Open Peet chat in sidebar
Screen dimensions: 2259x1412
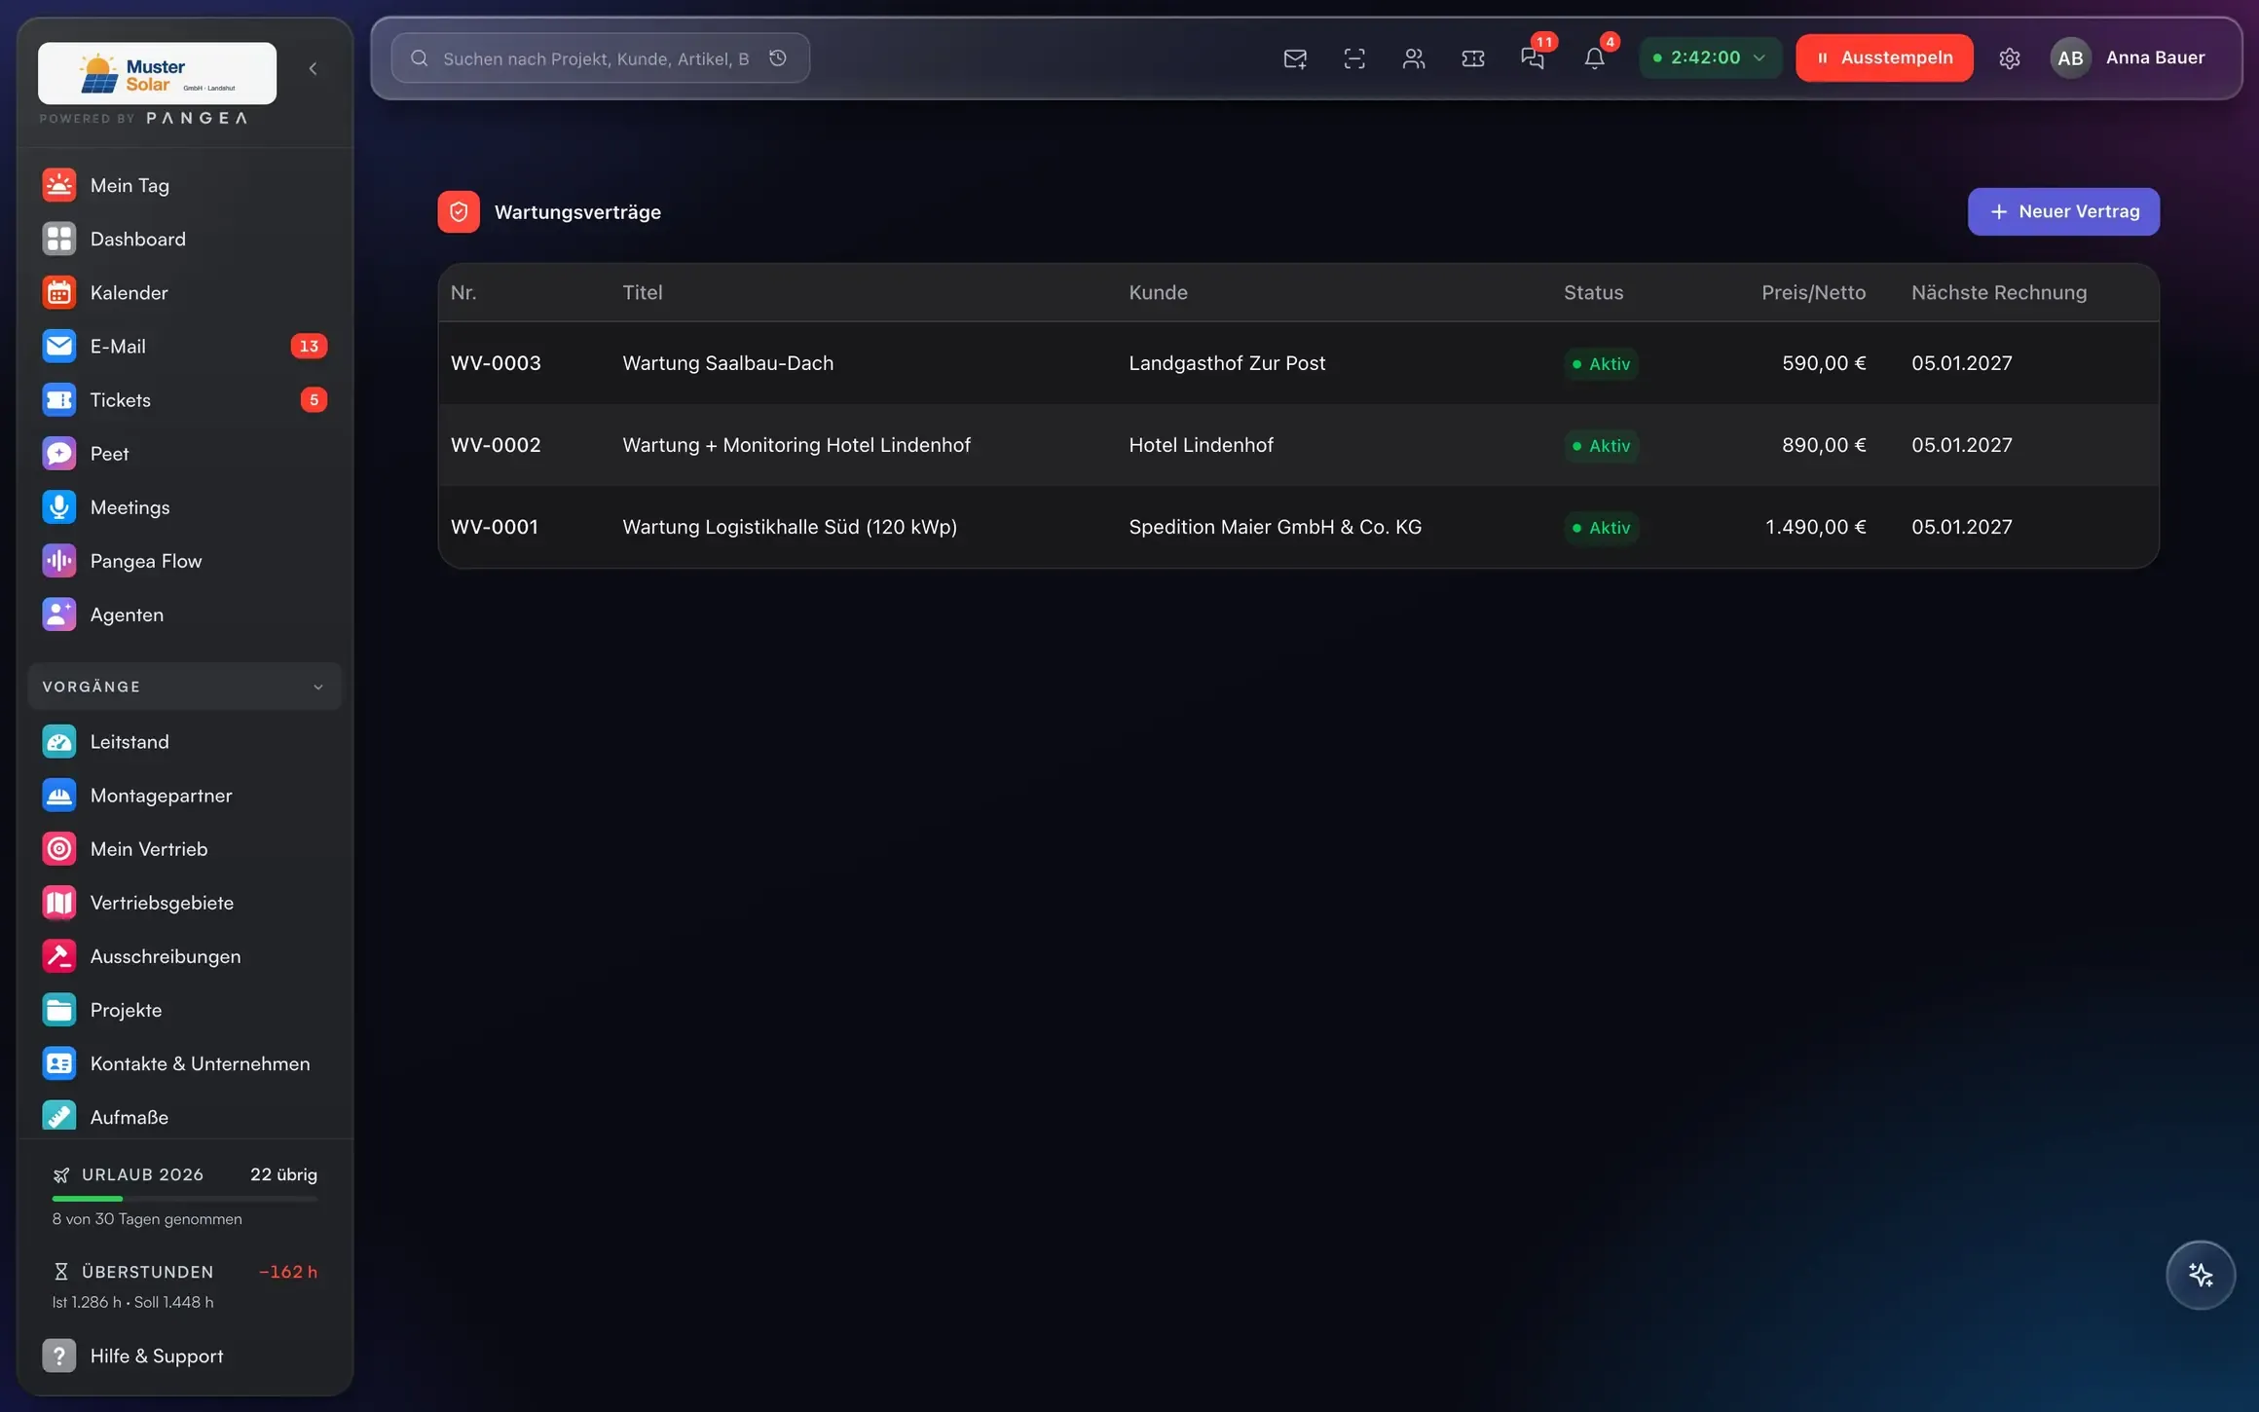(x=185, y=453)
